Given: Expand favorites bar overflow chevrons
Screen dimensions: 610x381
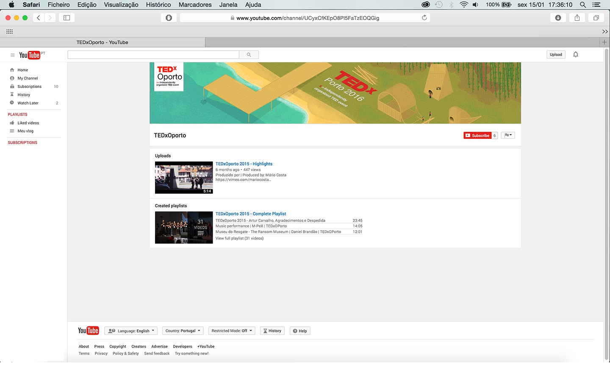Looking at the screenshot, I should [x=605, y=31].
